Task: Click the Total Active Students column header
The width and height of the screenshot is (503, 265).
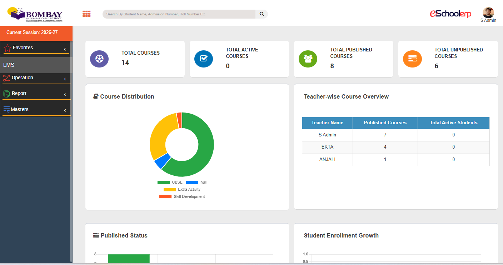Action: click(454, 123)
